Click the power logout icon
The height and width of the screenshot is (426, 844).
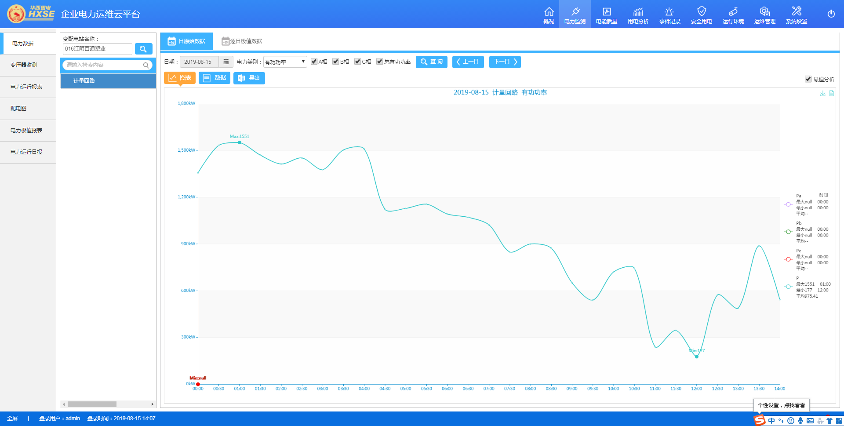click(831, 14)
